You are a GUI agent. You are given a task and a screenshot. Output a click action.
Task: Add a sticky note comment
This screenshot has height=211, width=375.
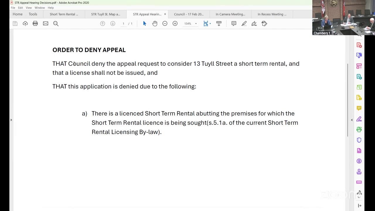234,23
